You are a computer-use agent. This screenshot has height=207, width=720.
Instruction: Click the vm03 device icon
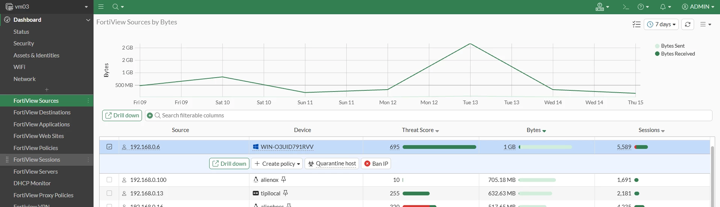(x=9, y=6)
